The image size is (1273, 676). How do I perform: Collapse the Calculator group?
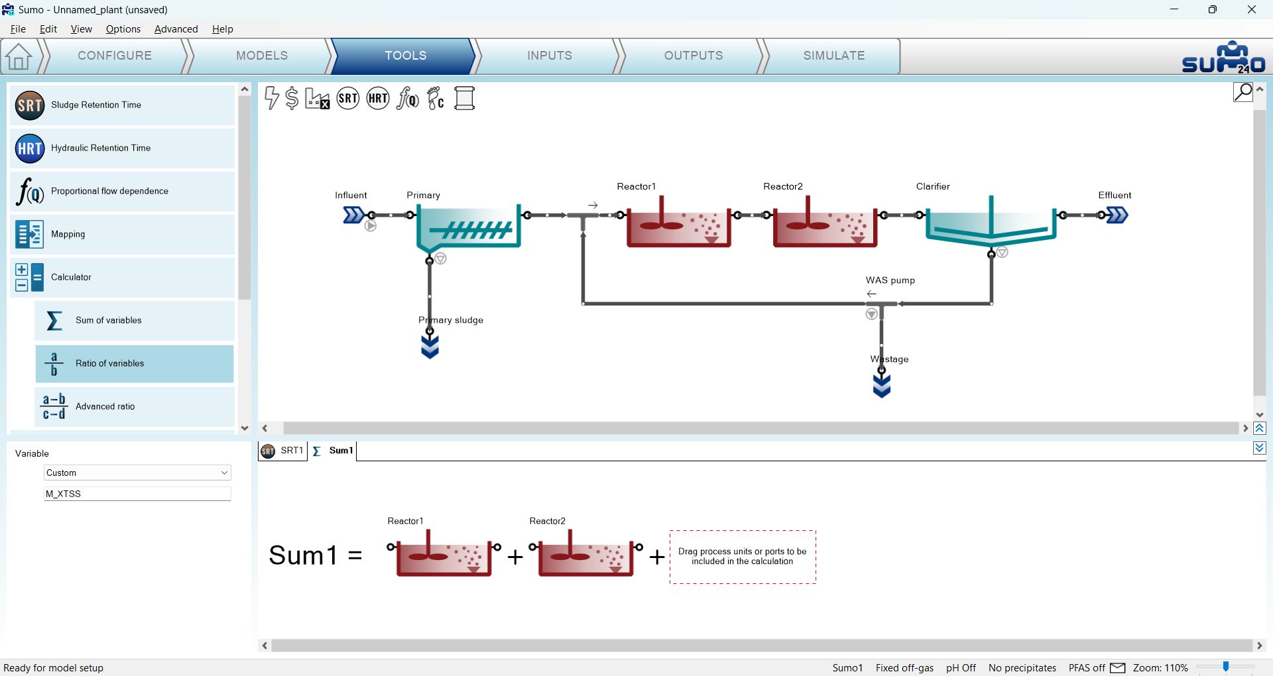pos(123,277)
